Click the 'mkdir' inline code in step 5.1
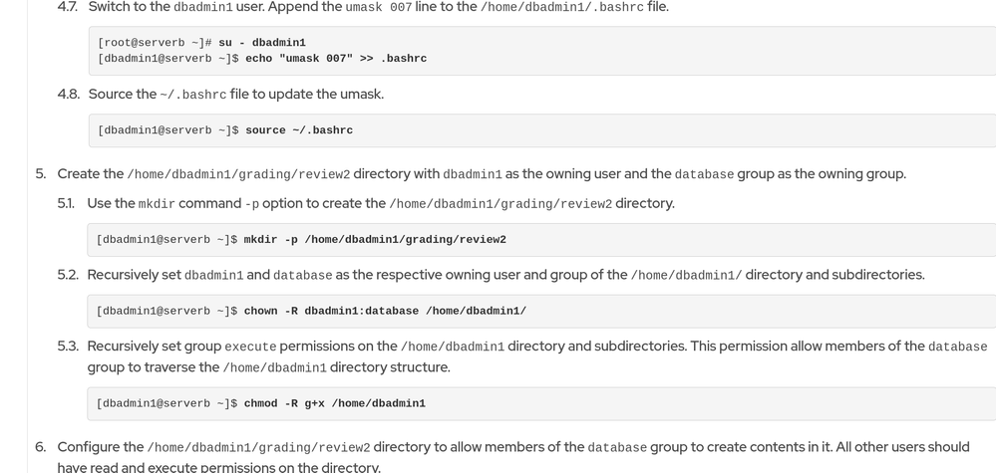 pyautogui.click(x=157, y=204)
